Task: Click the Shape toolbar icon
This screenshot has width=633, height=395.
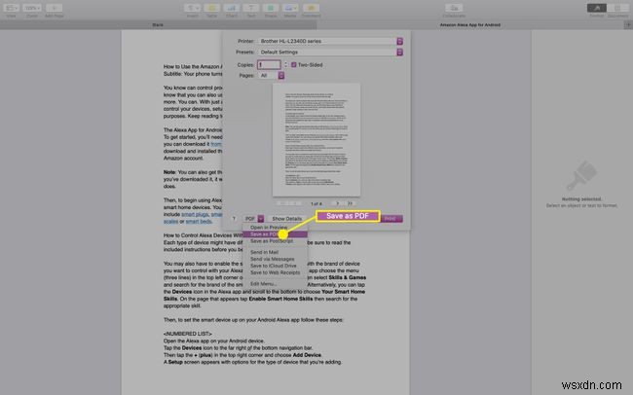Action: [271, 8]
